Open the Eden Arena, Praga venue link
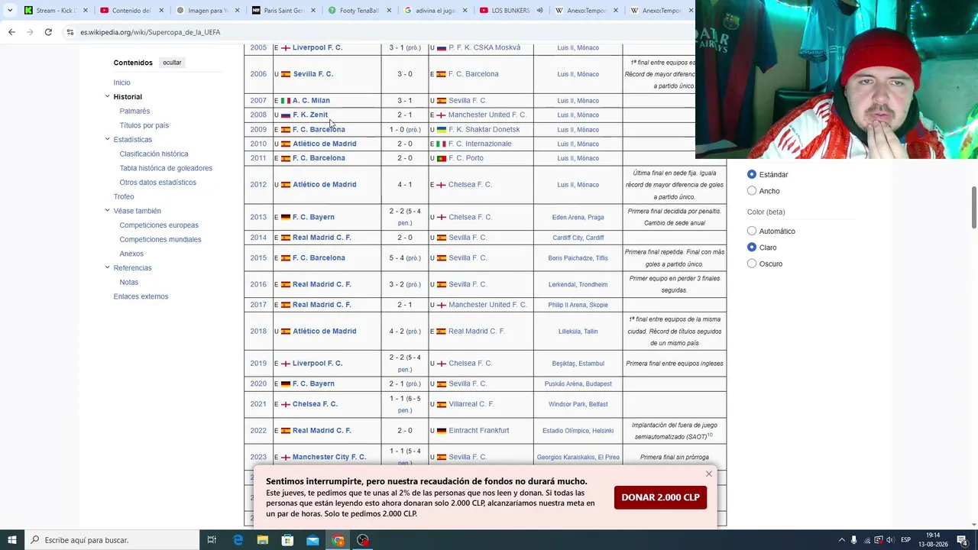Viewport: 978px width, 550px height. click(578, 218)
